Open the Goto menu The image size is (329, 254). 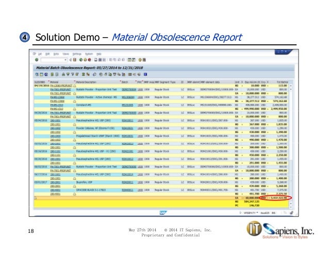[x=56, y=54]
